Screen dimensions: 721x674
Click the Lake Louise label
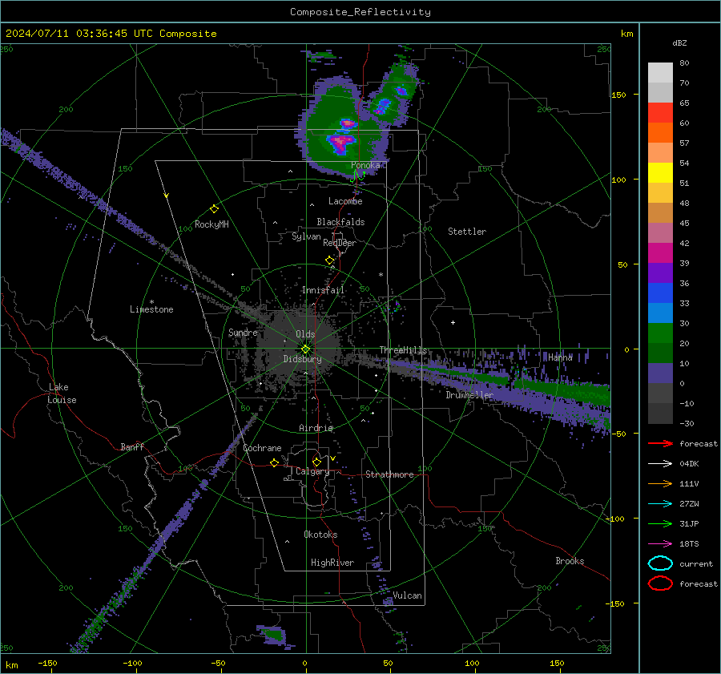(x=62, y=394)
